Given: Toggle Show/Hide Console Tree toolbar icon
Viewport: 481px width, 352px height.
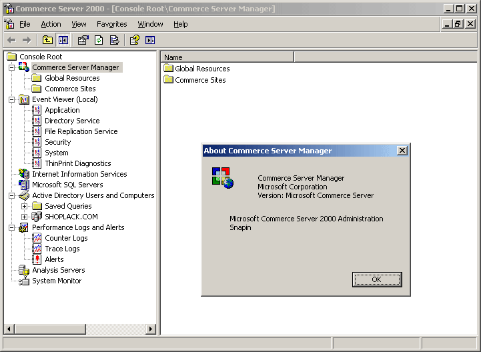Looking at the screenshot, I should (x=63, y=40).
